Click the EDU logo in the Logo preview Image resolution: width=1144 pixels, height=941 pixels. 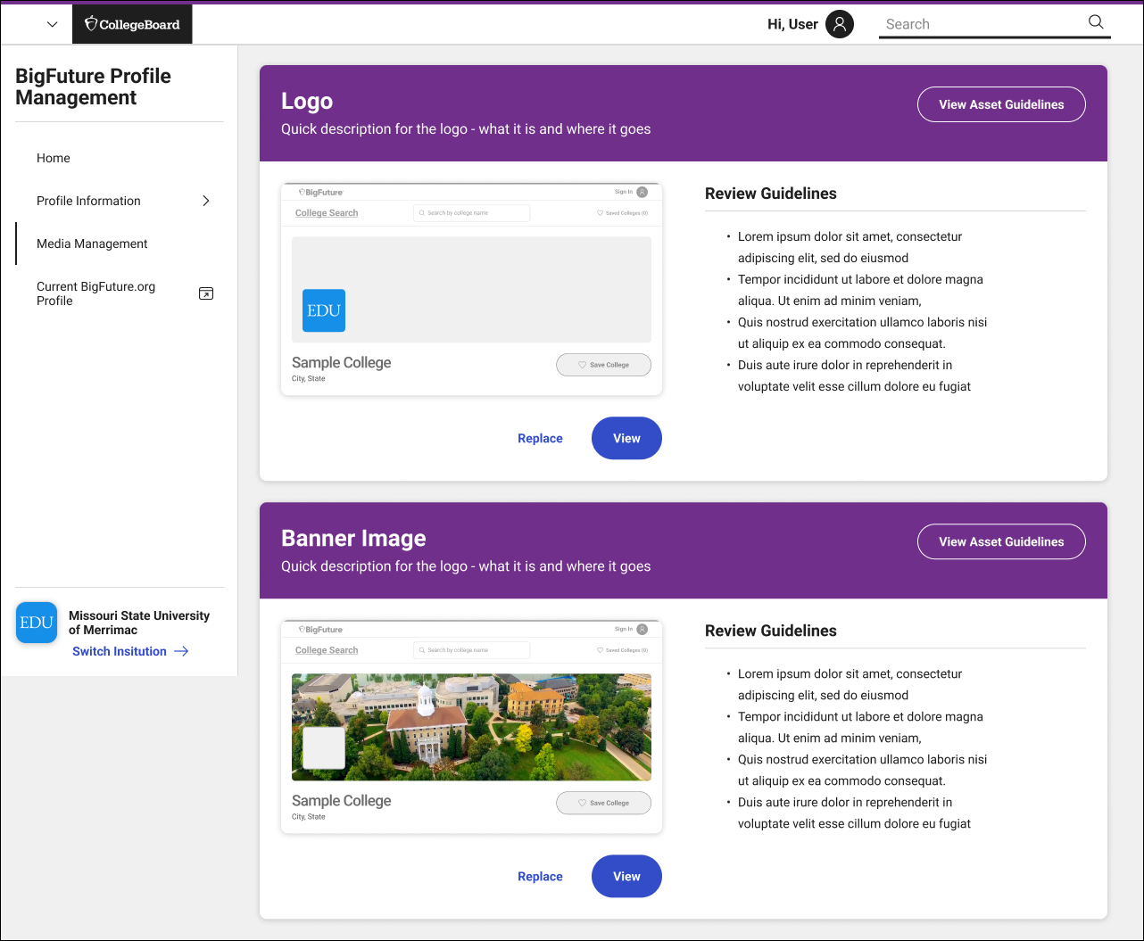[x=324, y=310]
